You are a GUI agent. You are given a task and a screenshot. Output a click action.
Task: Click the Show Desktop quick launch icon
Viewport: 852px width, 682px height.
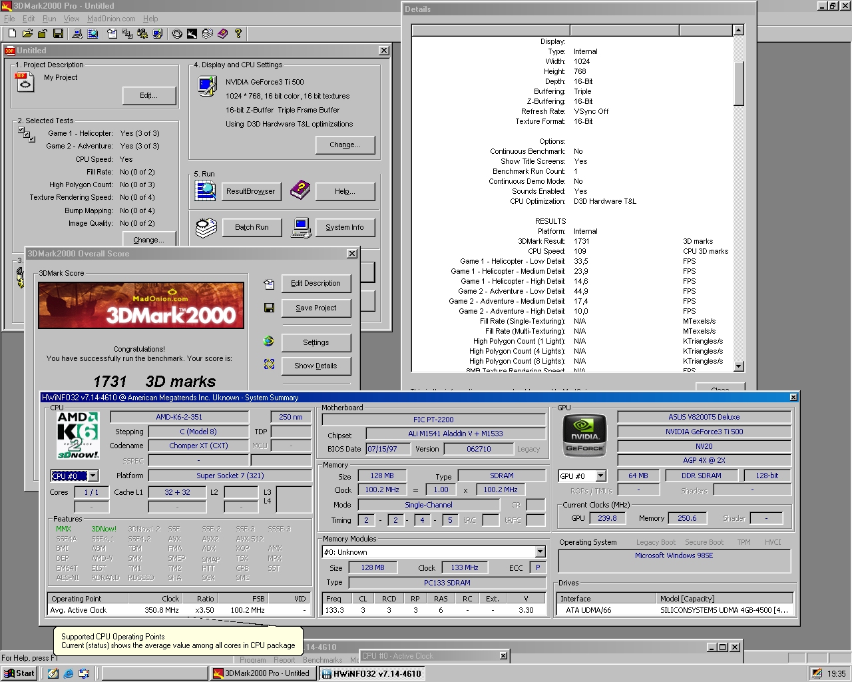(x=53, y=673)
